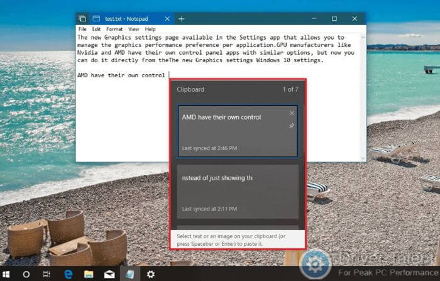Viewport: 440px width, 281px height.
Task: Open Settings gear on the taskbar
Action: pos(151,274)
